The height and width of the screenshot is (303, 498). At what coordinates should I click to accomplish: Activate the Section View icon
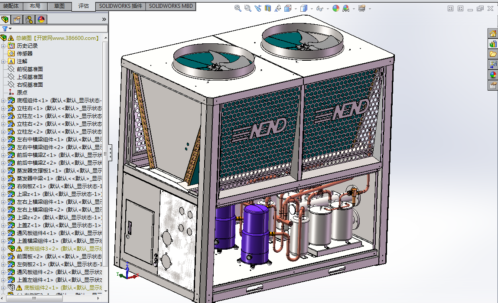pos(268,8)
